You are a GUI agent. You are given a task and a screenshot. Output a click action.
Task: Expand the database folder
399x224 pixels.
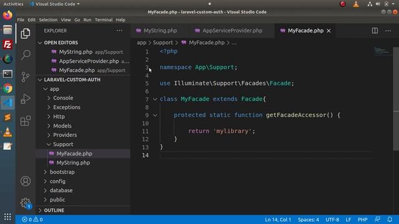46,190
